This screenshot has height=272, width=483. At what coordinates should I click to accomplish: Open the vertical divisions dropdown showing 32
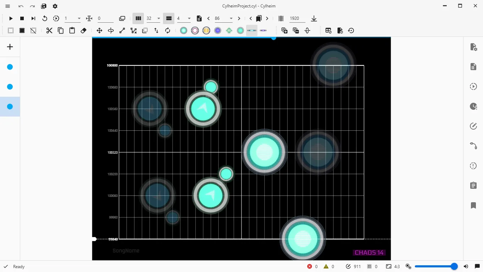159,18
